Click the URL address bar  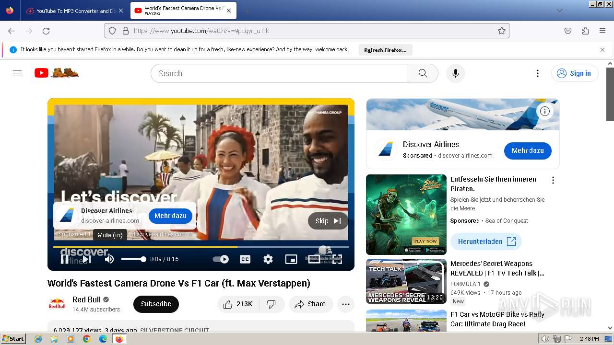tap(307, 31)
